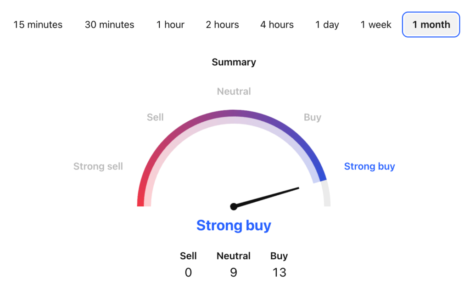This screenshot has height=295, width=470.
Task: Click the gray Sell gauge label
Action: click(155, 117)
